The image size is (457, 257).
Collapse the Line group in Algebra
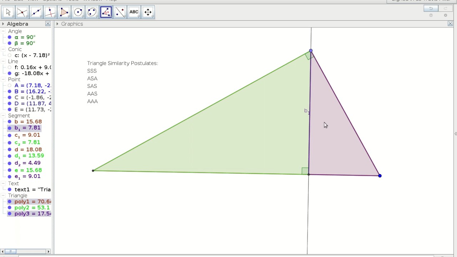pyautogui.click(x=3, y=61)
